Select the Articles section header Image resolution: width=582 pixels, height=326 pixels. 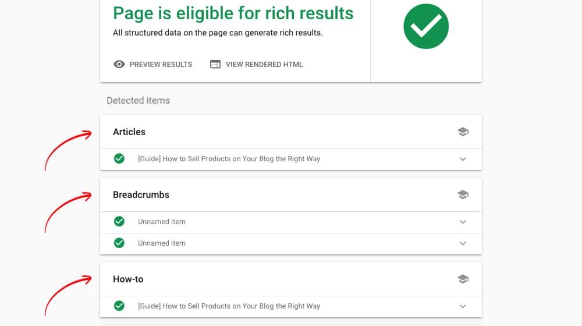click(129, 132)
